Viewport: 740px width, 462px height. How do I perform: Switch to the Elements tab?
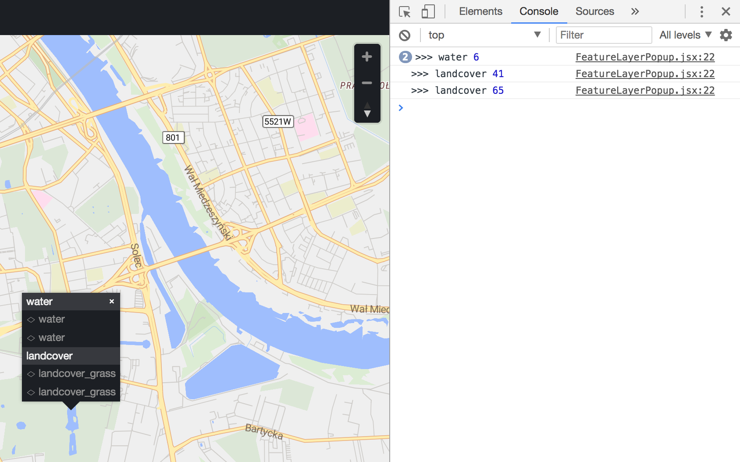coord(480,11)
